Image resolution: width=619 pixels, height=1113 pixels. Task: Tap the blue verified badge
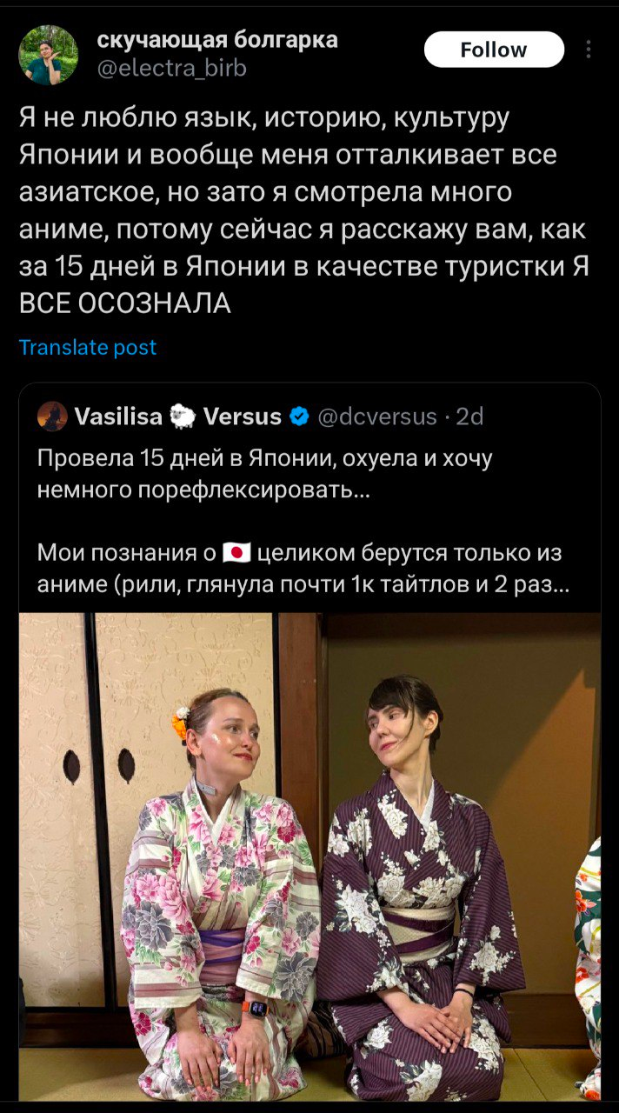pyautogui.click(x=298, y=417)
